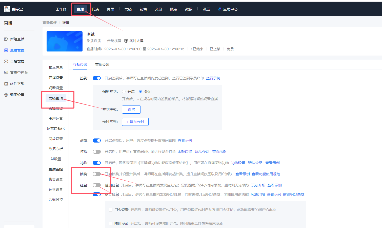382x228 pixels.
Task: Open the 实时大屏 screen icon
Action: [126, 41]
